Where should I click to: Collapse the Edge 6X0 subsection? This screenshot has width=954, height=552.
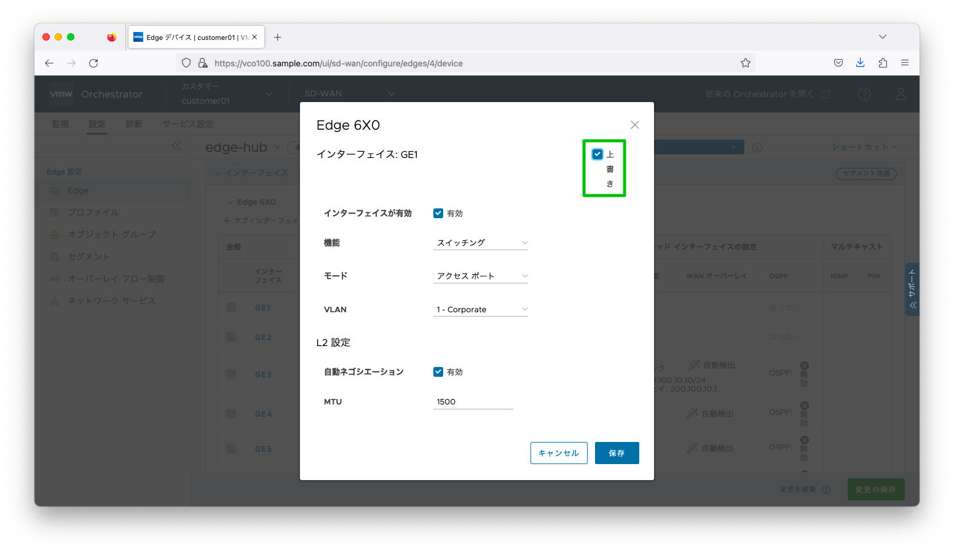pyautogui.click(x=230, y=202)
